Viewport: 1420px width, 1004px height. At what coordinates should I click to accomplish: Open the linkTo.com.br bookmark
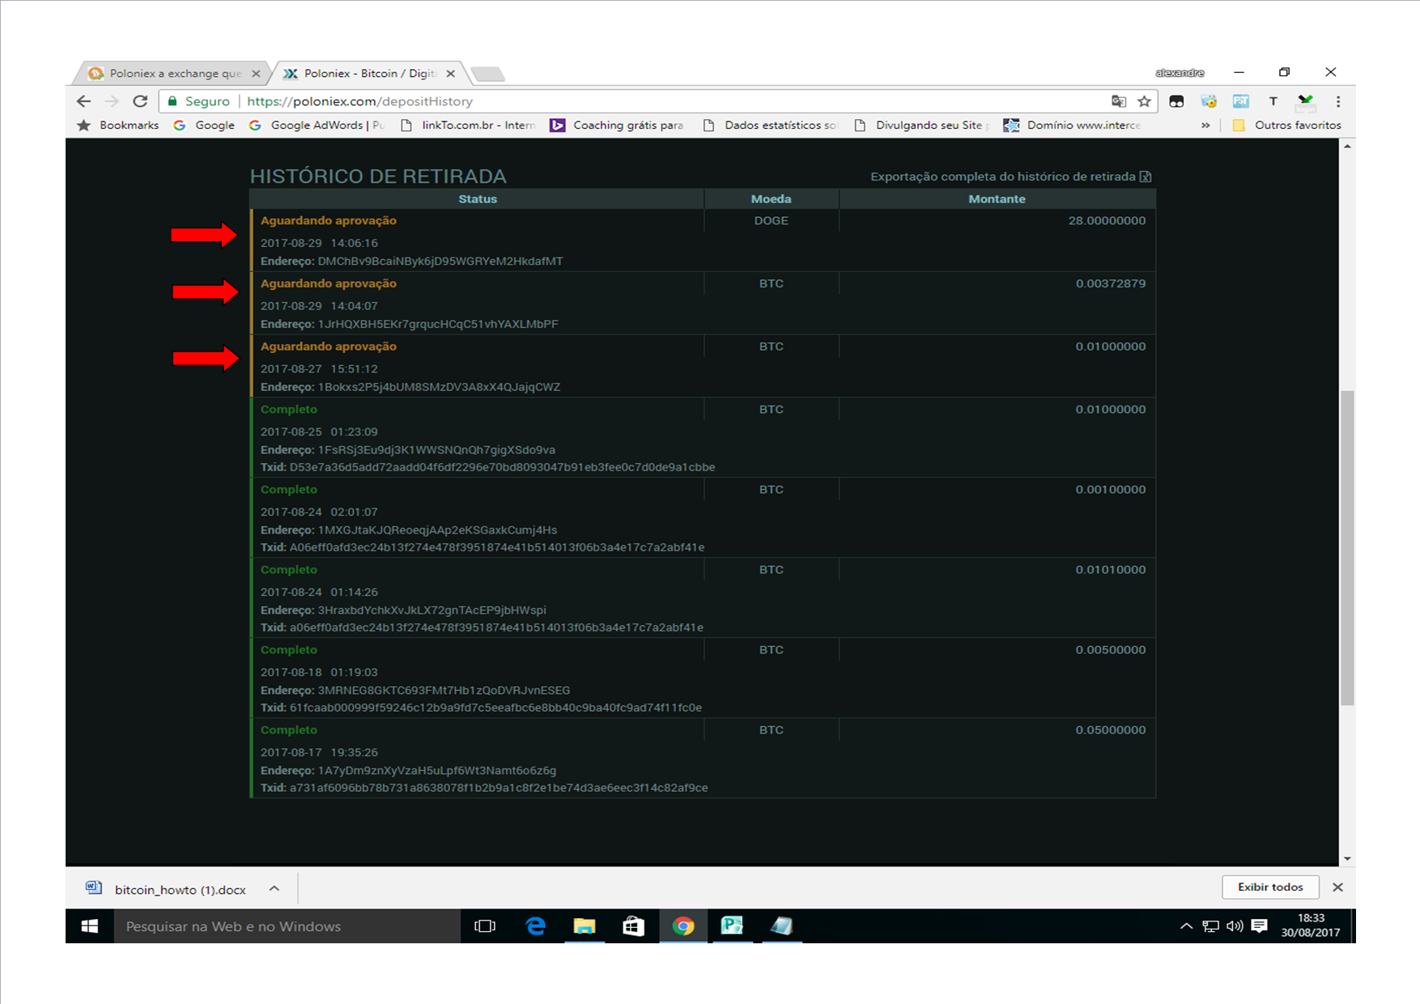(x=469, y=125)
